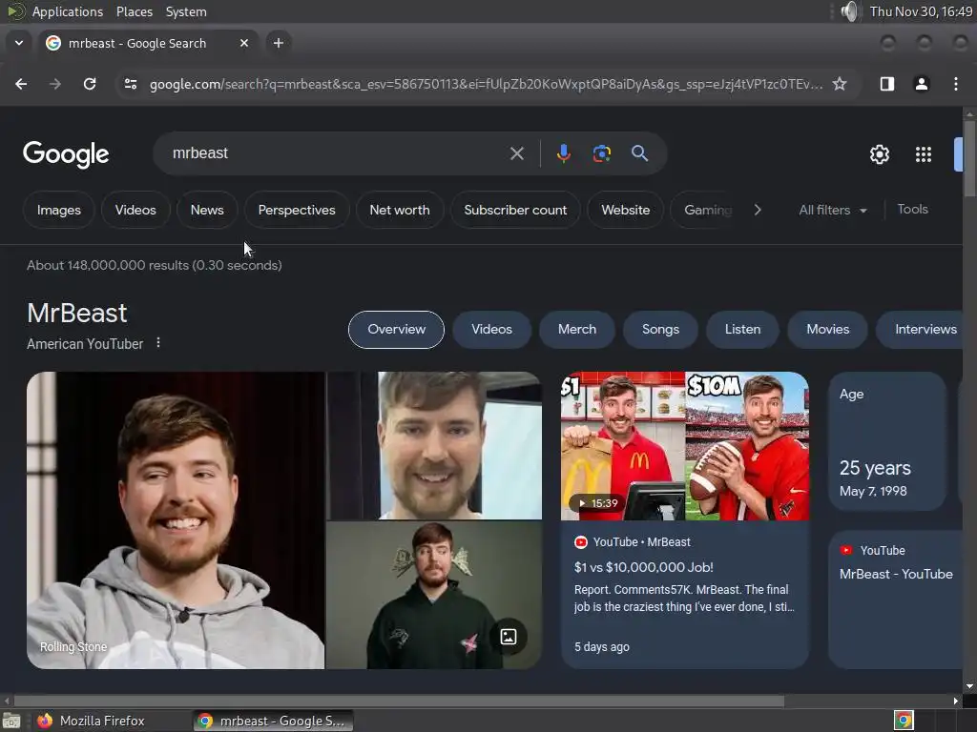
Task: Open the Places menu
Action: [x=134, y=11]
